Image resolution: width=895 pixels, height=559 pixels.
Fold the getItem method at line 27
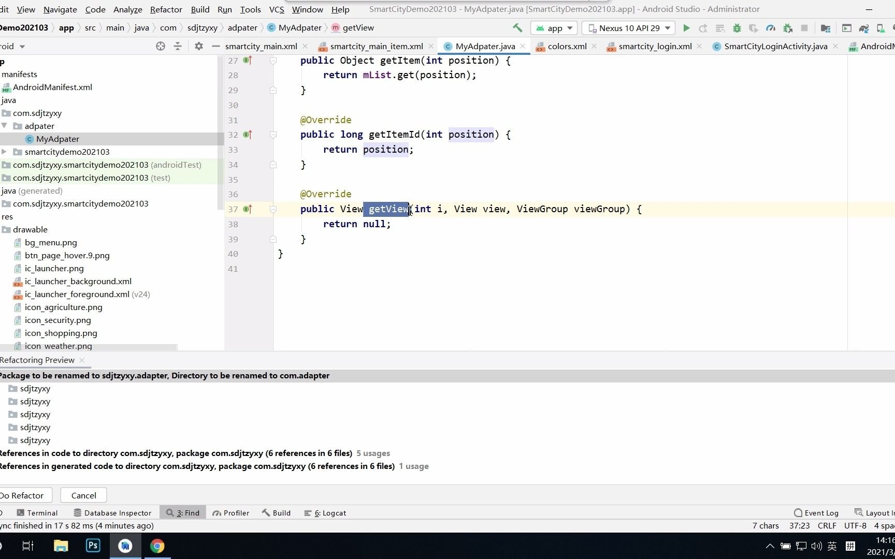[273, 61]
